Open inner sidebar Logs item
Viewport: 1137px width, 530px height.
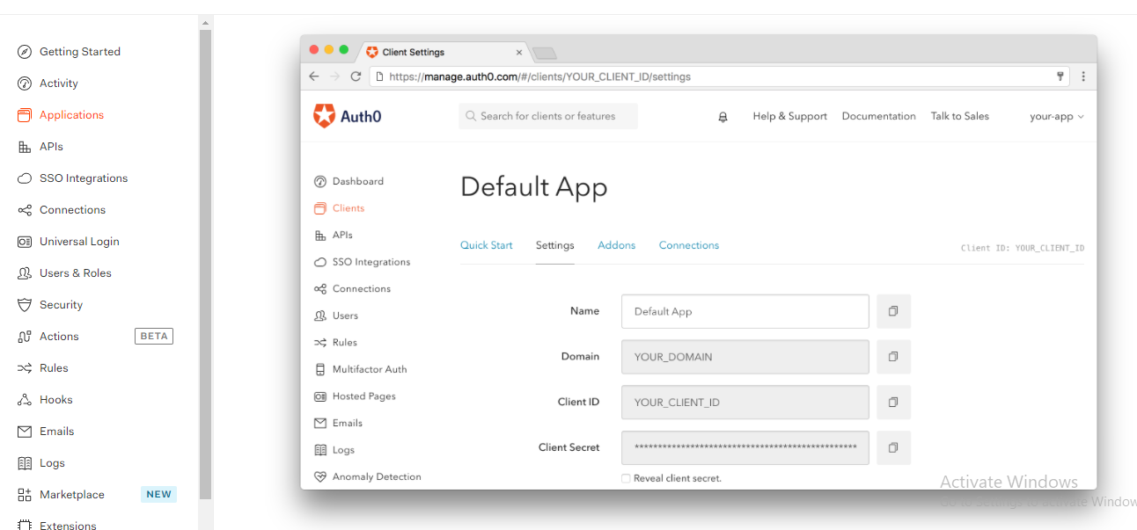(334, 450)
